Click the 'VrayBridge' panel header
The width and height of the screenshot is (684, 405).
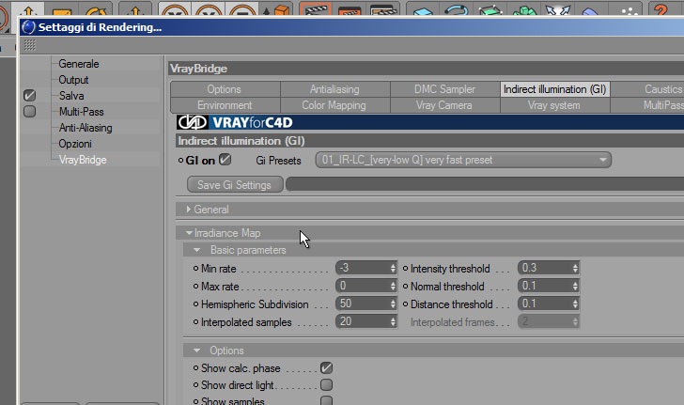[427, 69]
